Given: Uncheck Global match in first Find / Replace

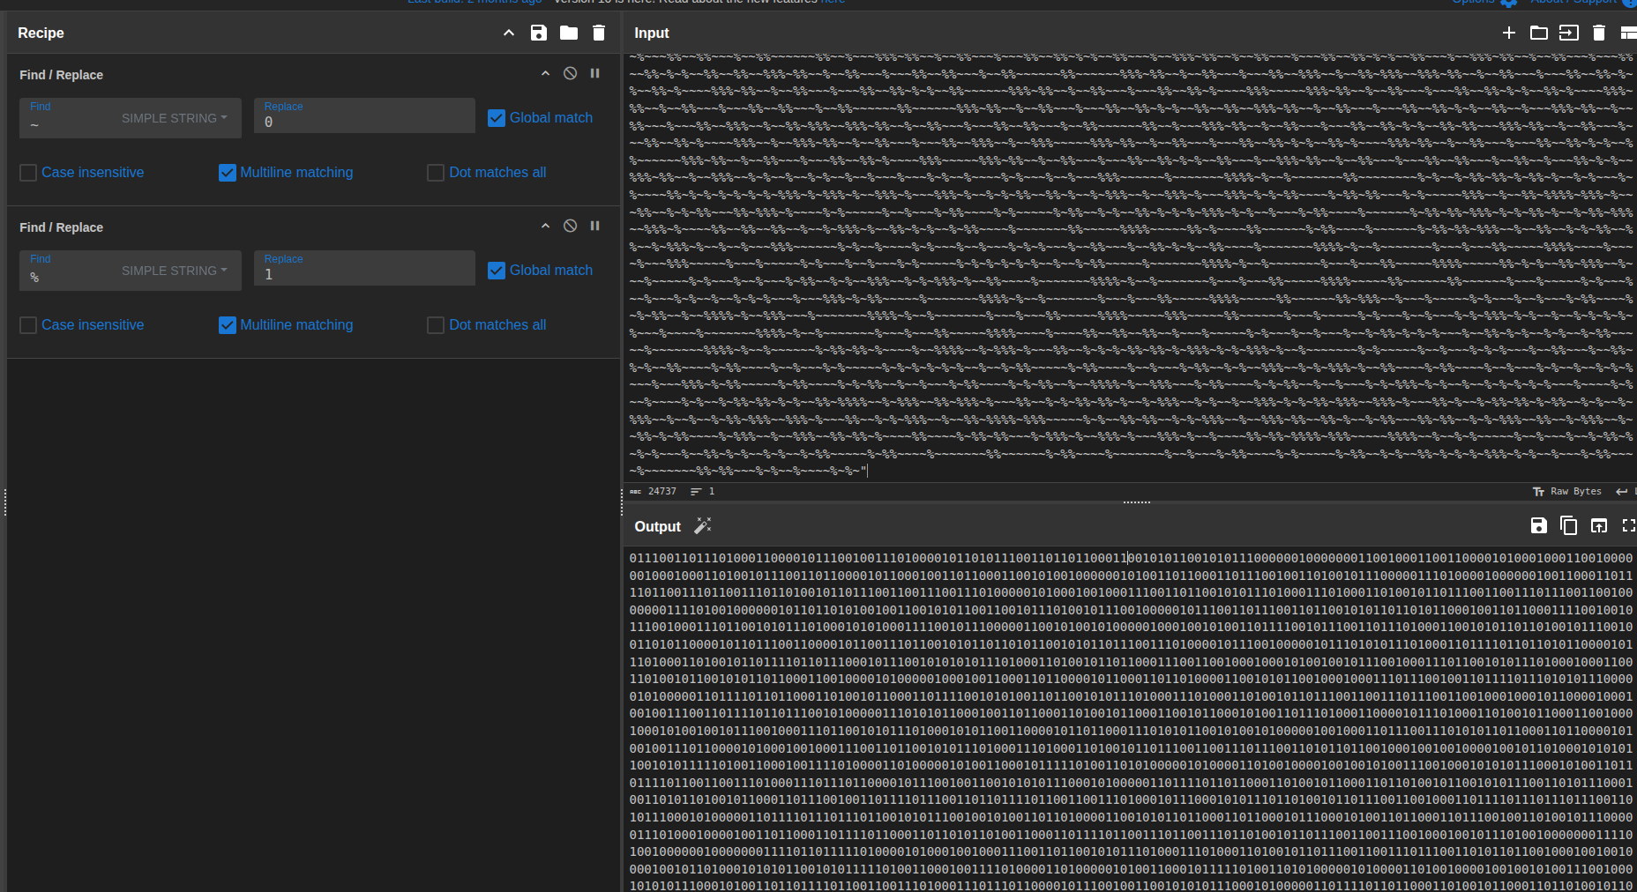Looking at the screenshot, I should pos(497,118).
